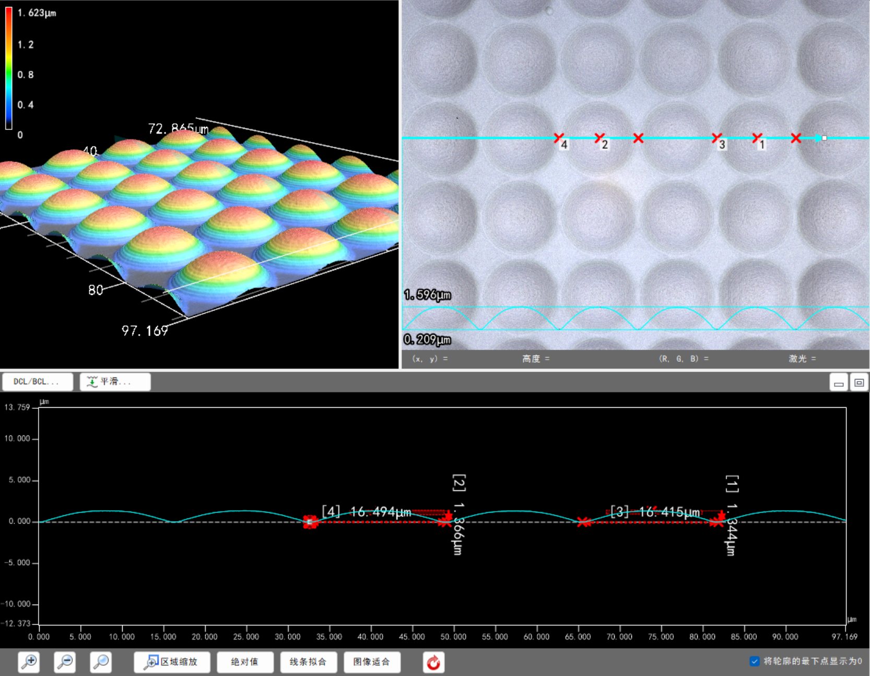
Task: Maximize the profile panel with square icon
Action: 859,383
